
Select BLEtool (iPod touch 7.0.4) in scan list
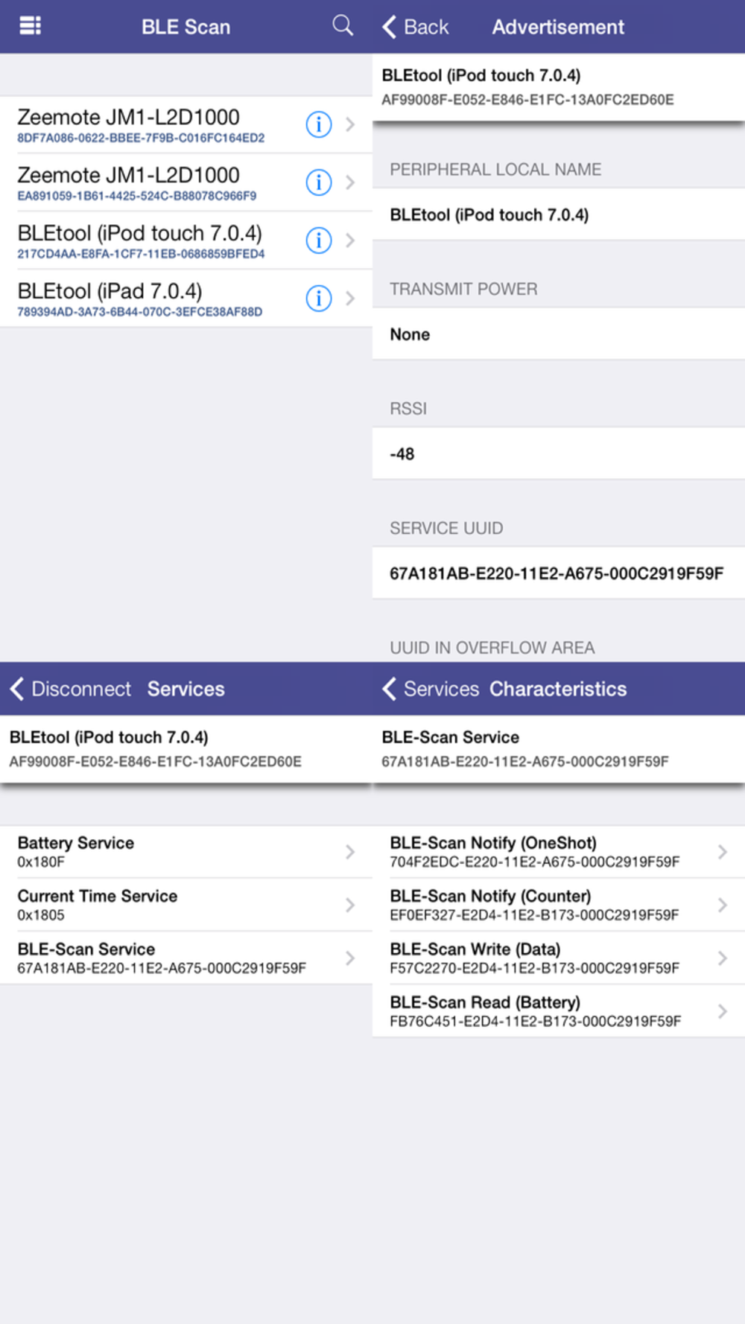tap(186, 241)
